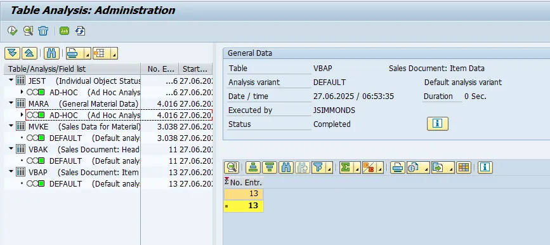550x245 pixels.
Task: Click the print icon in result grid toolbar
Action: (398, 168)
